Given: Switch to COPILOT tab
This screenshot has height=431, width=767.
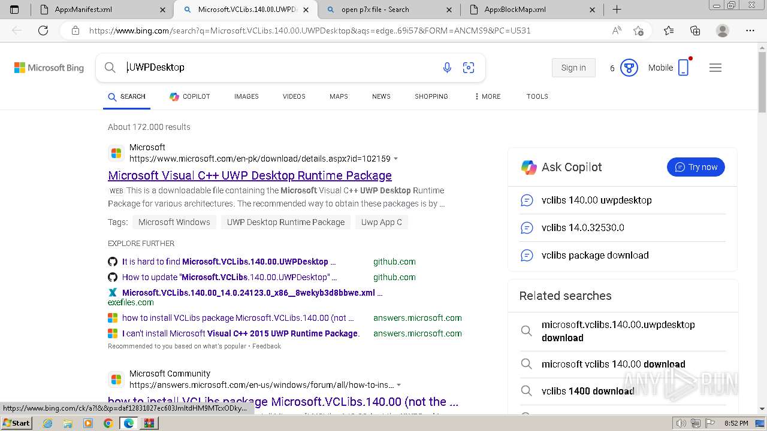Looking at the screenshot, I should (x=189, y=96).
